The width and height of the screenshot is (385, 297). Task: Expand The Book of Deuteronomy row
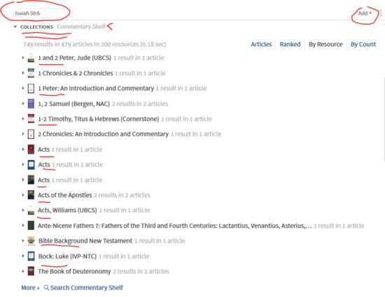pyautogui.click(x=23, y=271)
